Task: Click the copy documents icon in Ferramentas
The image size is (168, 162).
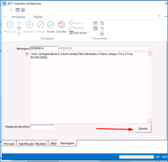Action: (102, 23)
